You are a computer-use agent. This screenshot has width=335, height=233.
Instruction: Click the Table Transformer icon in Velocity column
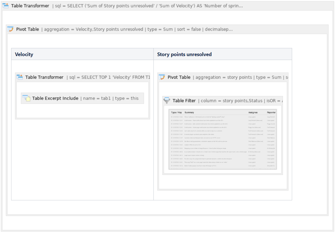coord(19,77)
